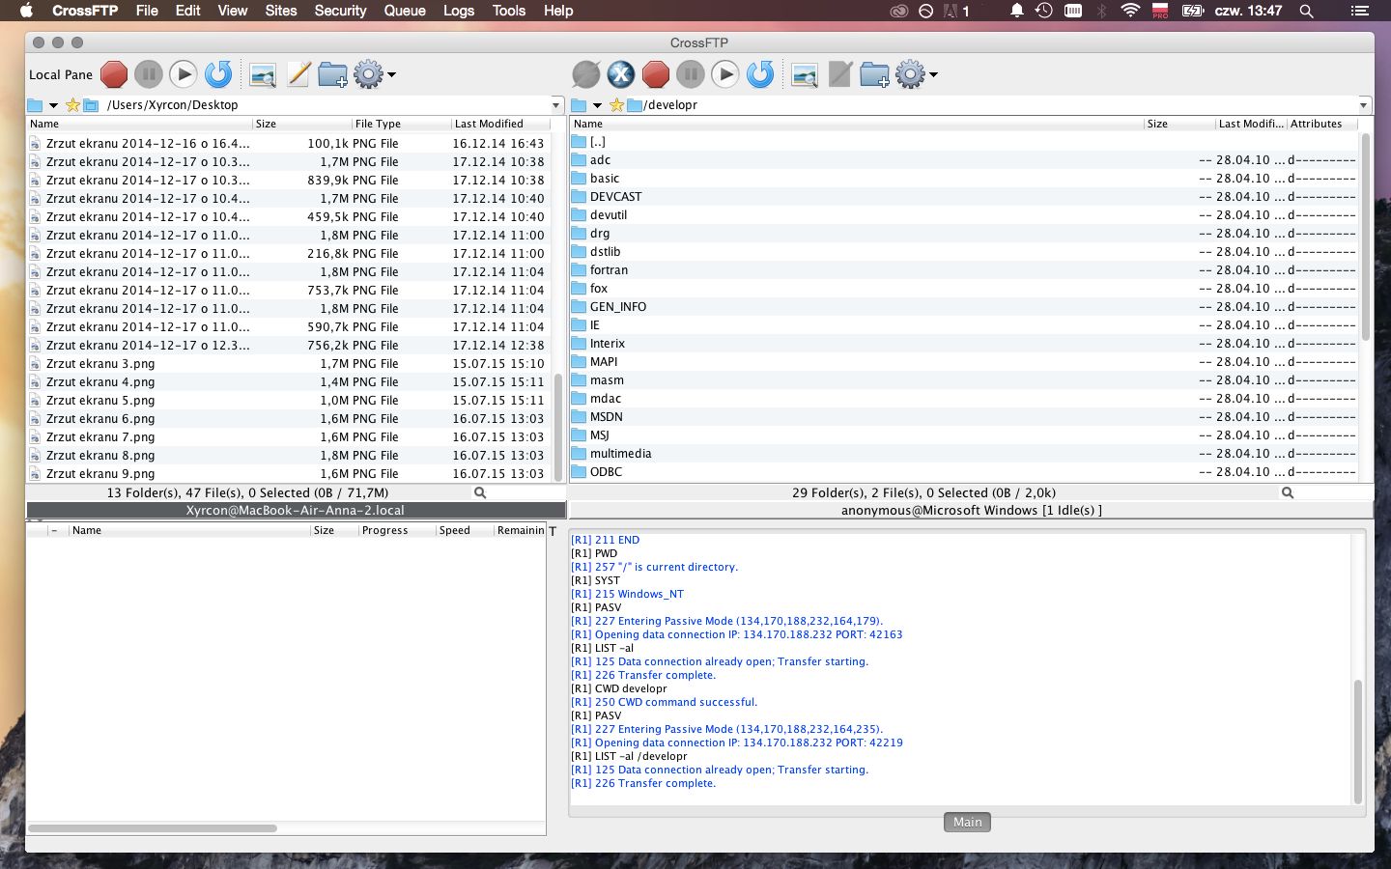1391x869 pixels.
Task: Click the Time Machine menu bar icon
Action: 1044,11
